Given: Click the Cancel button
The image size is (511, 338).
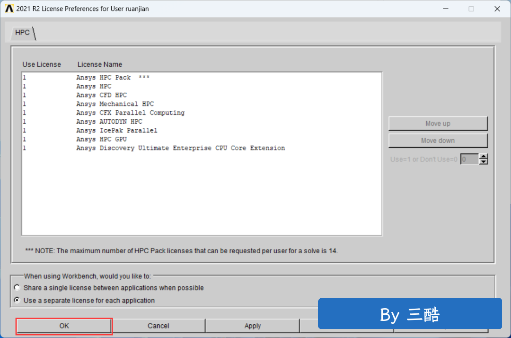Looking at the screenshot, I should pos(158,326).
